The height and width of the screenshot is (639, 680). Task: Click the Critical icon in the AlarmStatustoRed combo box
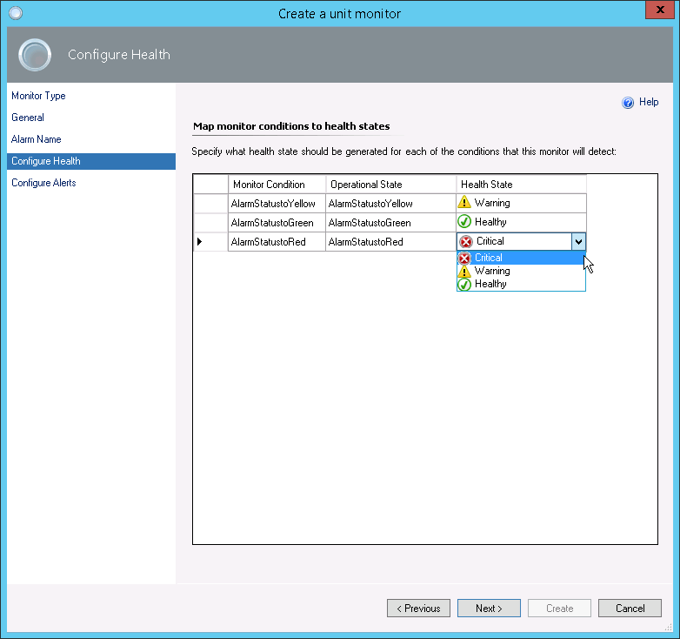[x=466, y=241]
